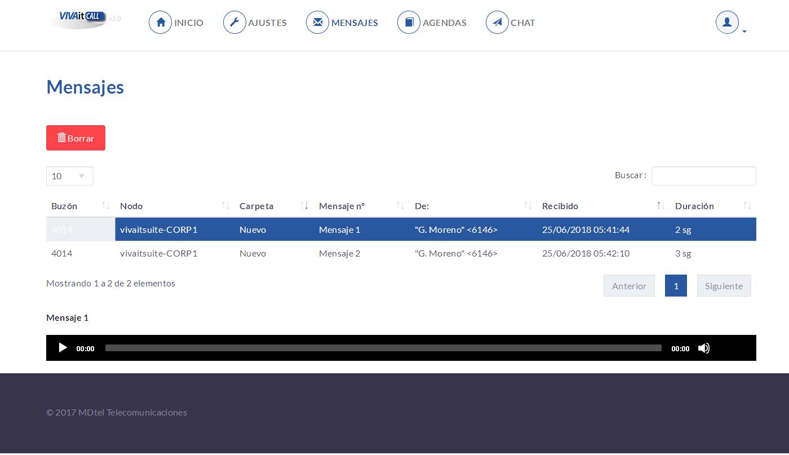Select the Mensaje 2 table row
This screenshot has width=789, height=455.
(401, 253)
